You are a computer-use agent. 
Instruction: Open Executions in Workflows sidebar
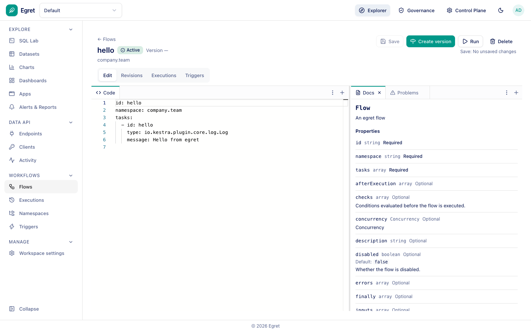(41, 200)
